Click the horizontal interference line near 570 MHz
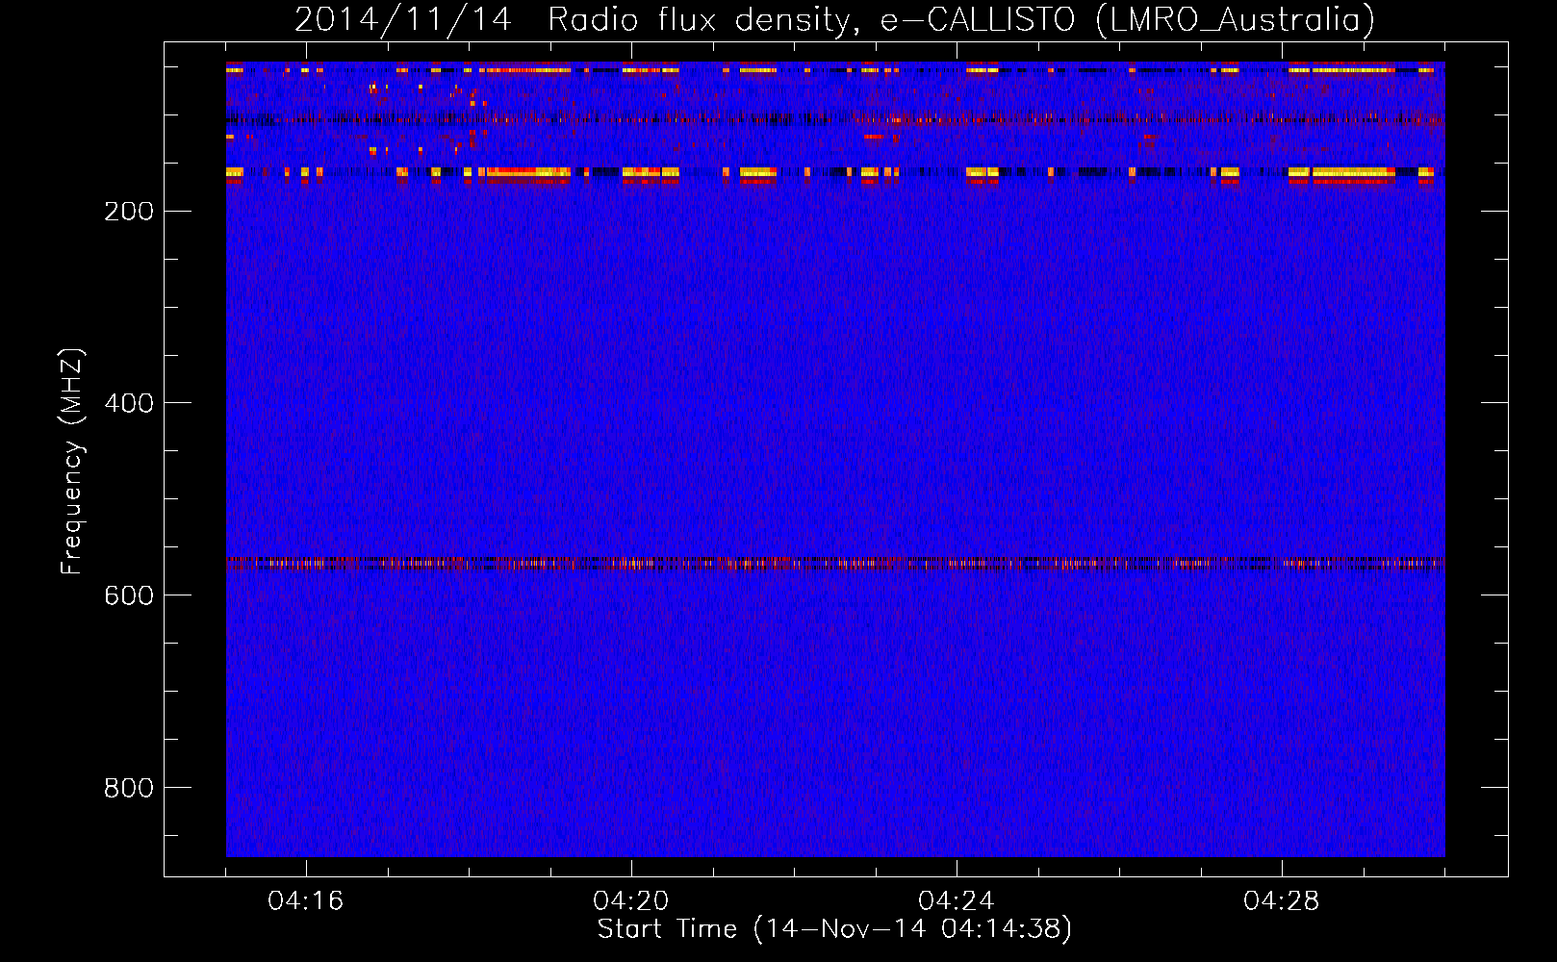Viewport: 1557px width, 962px height. (x=835, y=564)
